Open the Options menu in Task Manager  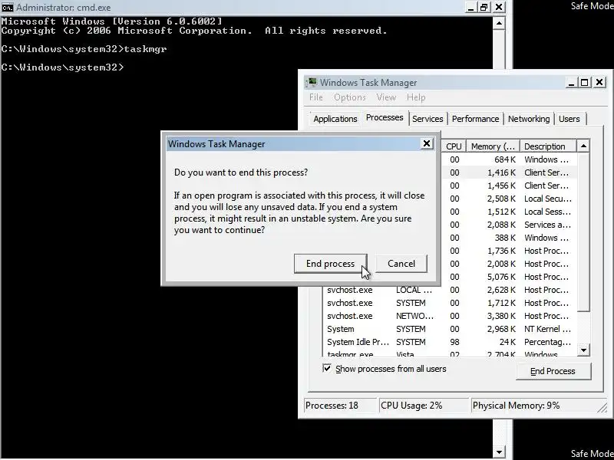coord(350,97)
